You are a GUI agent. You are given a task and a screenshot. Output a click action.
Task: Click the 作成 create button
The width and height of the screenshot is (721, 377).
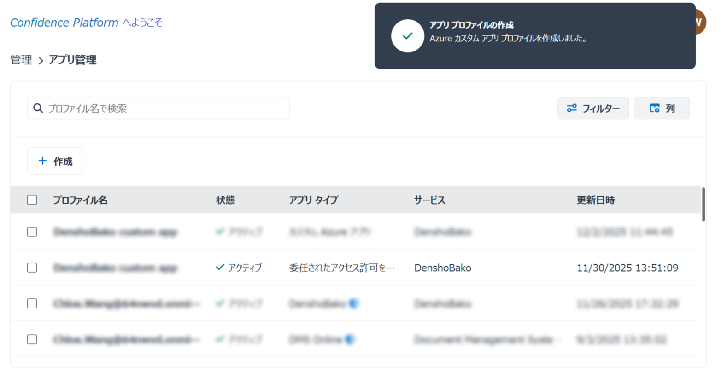click(x=55, y=161)
